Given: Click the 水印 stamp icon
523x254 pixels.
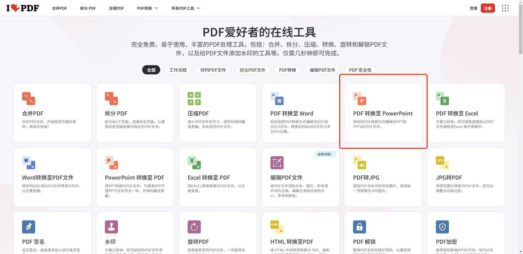Looking at the screenshot, I should click(111, 227).
